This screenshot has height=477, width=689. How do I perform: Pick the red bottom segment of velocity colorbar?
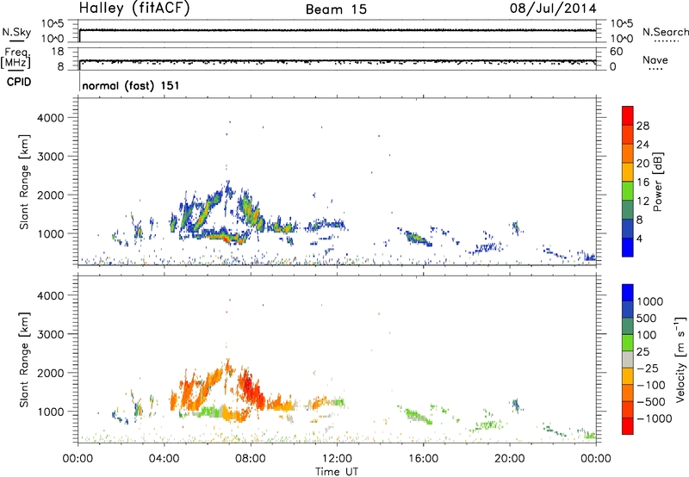point(628,426)
